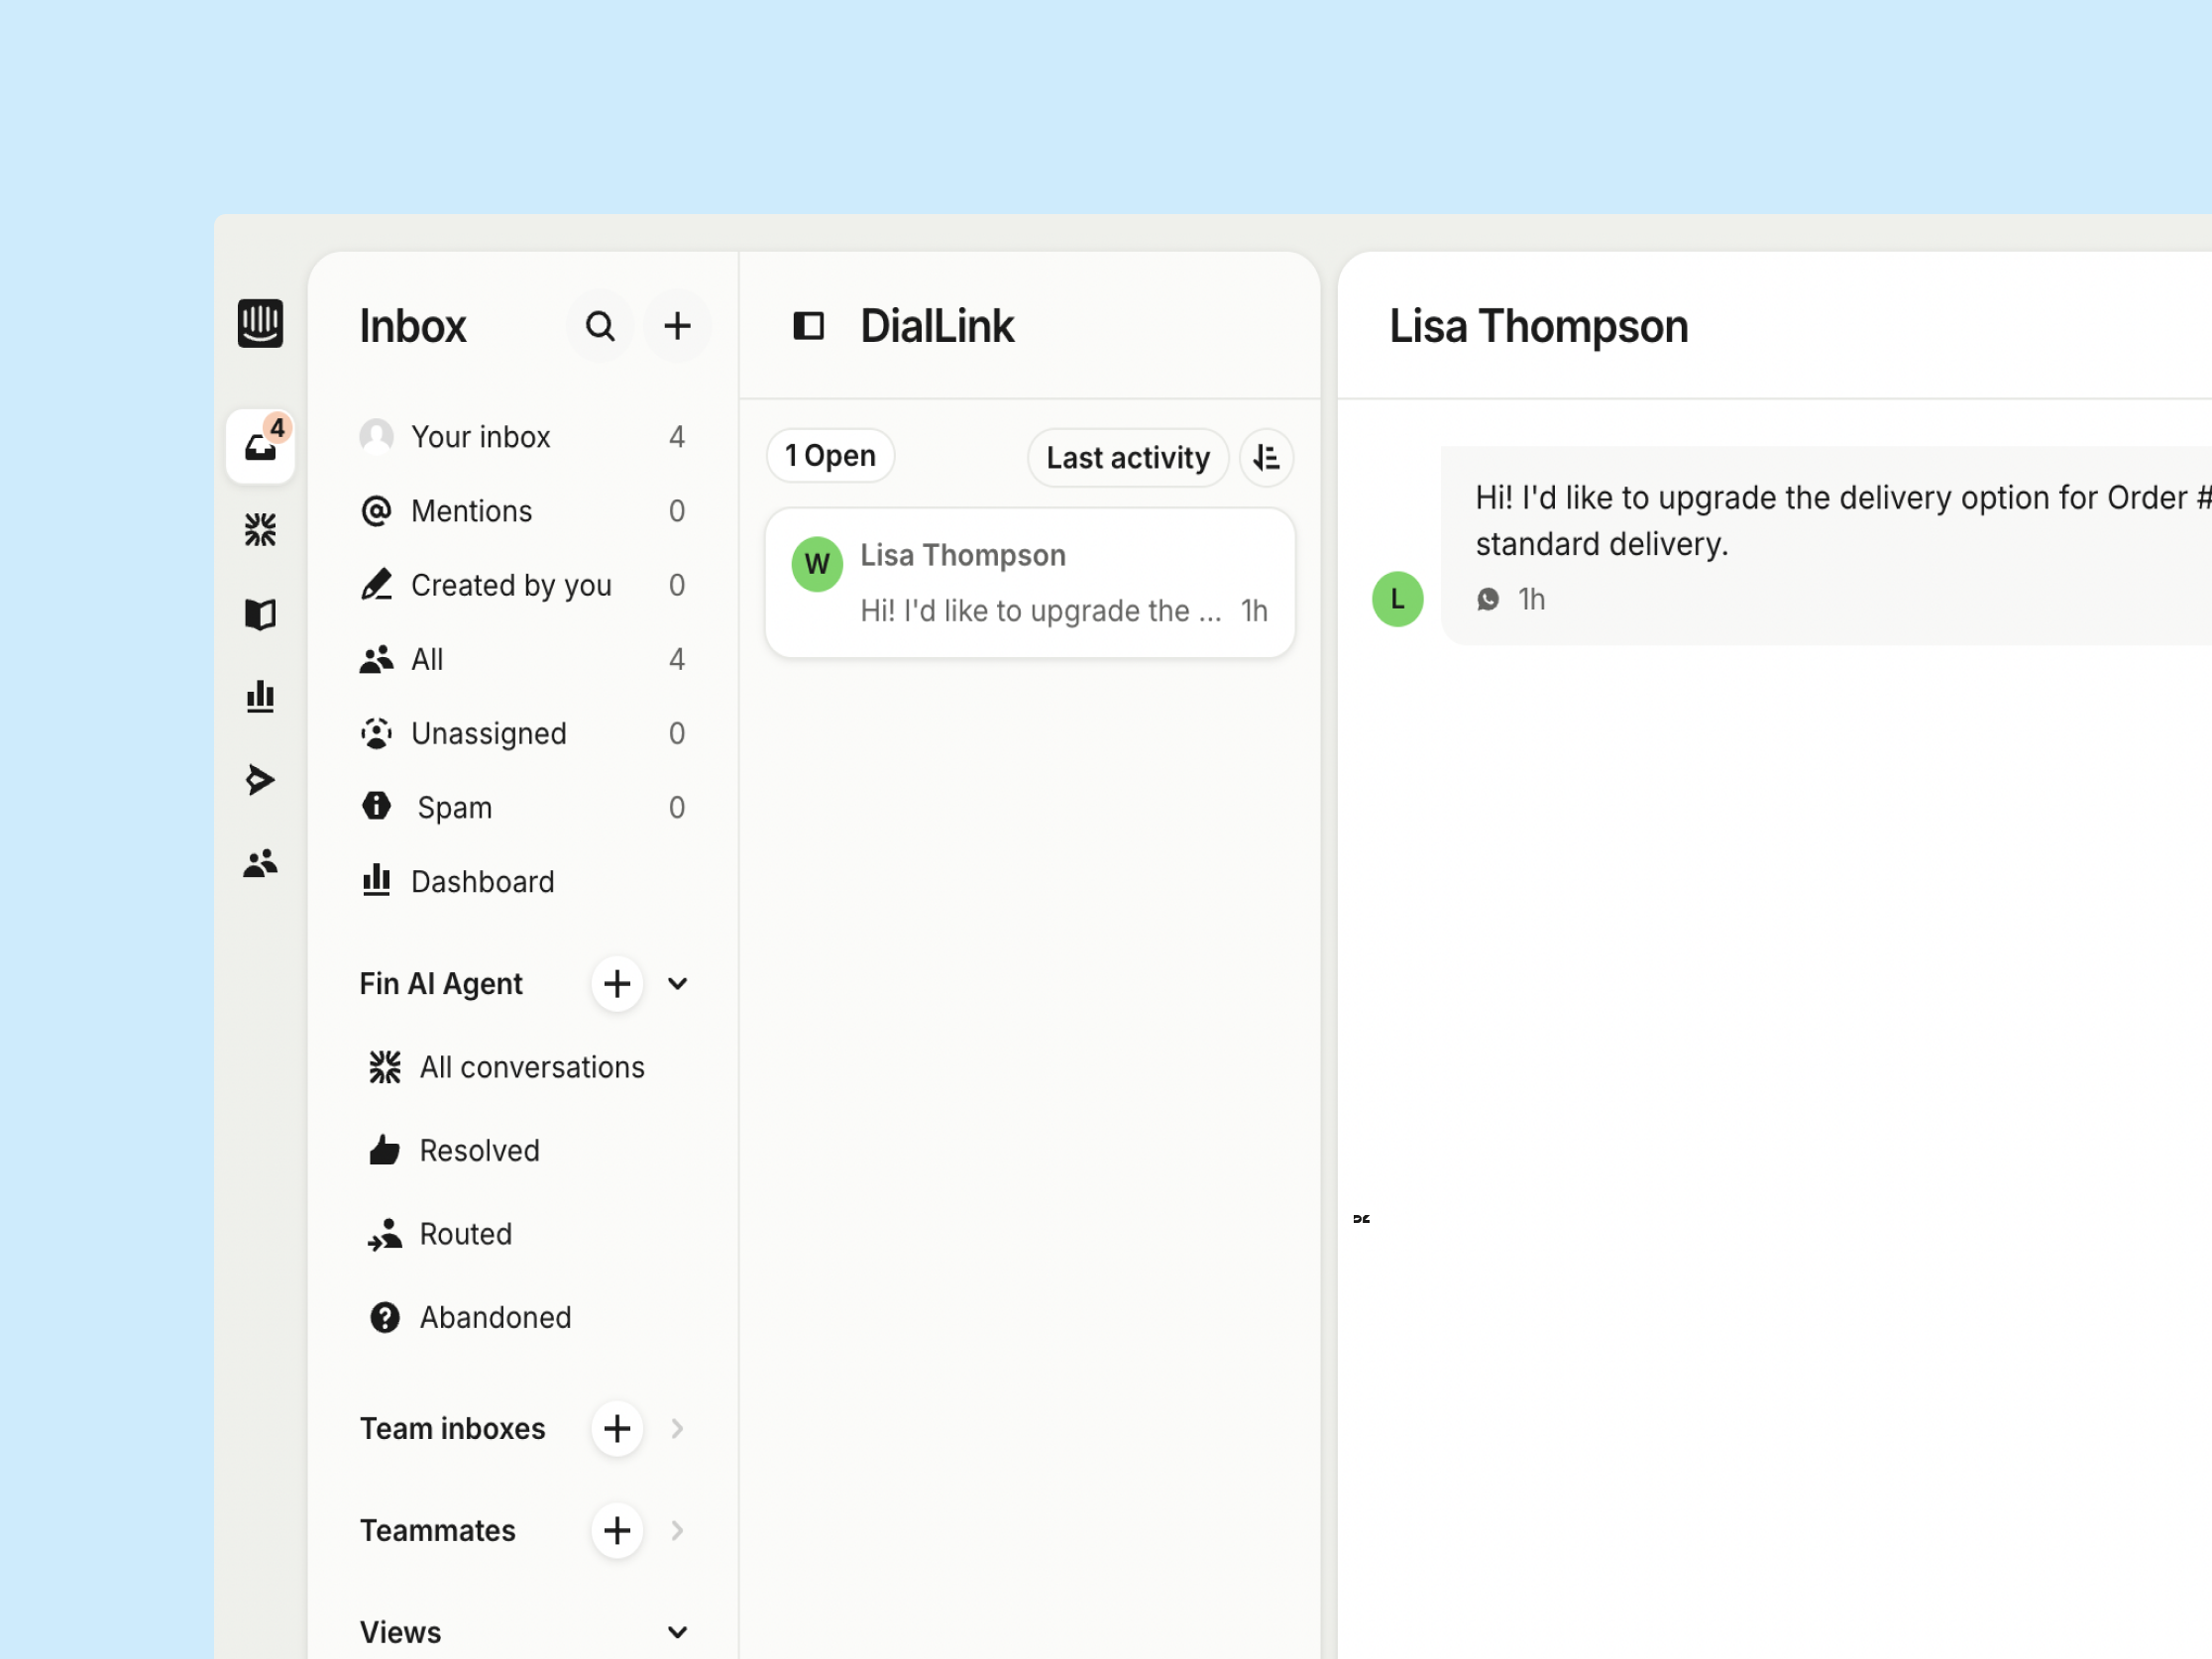This screenshot has height=1659, width=2212.
Task: Open the Unassigned inbox
Action: point(523,733)
